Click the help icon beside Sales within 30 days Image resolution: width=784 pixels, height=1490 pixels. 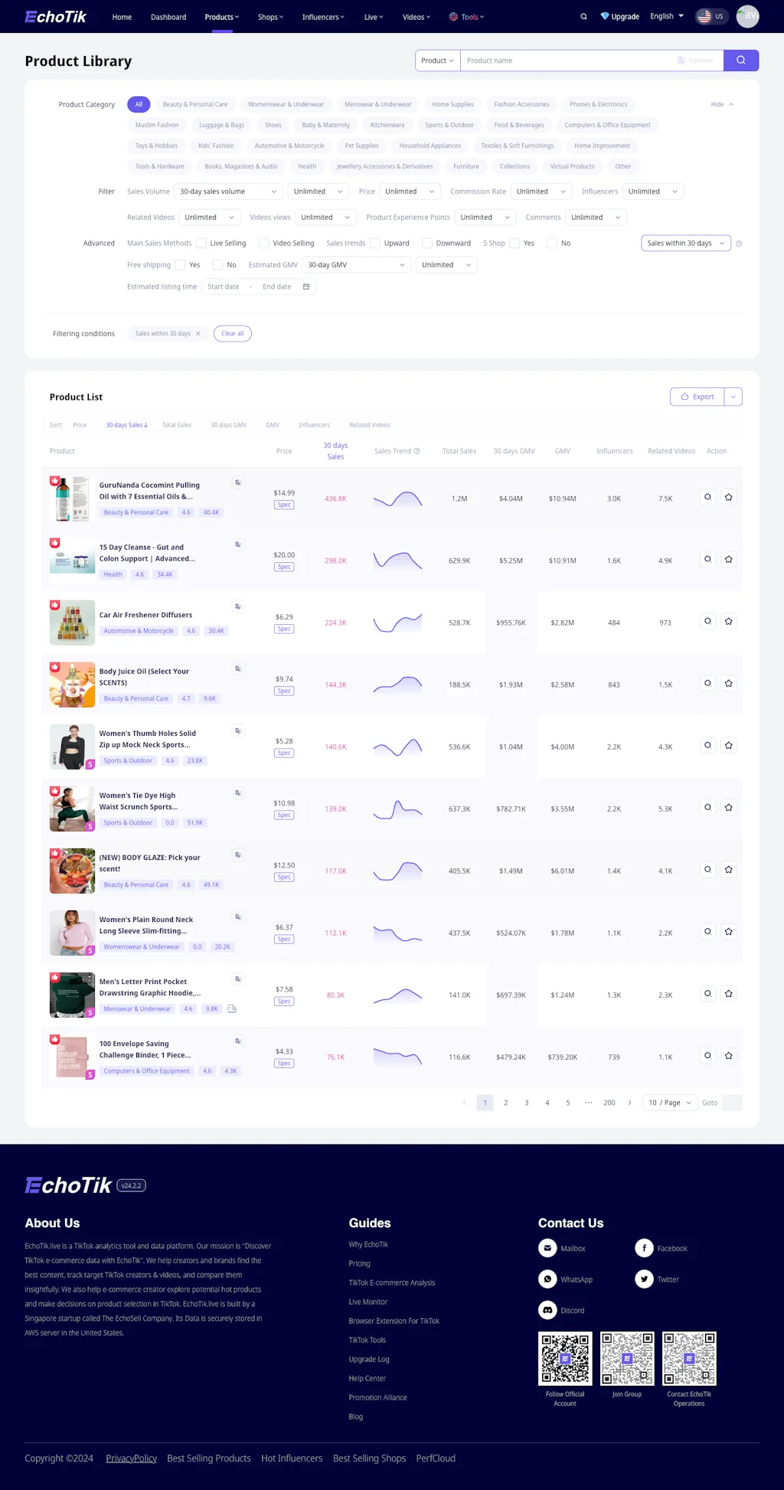point(739,243)
